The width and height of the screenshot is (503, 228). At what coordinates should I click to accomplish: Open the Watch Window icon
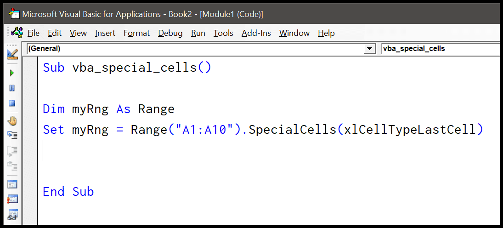coord(12,214)
